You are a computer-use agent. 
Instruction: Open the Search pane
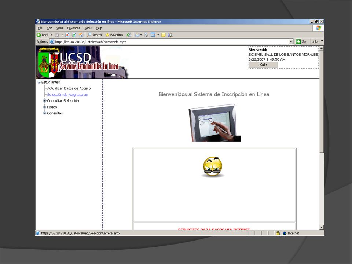coord(95,35)
